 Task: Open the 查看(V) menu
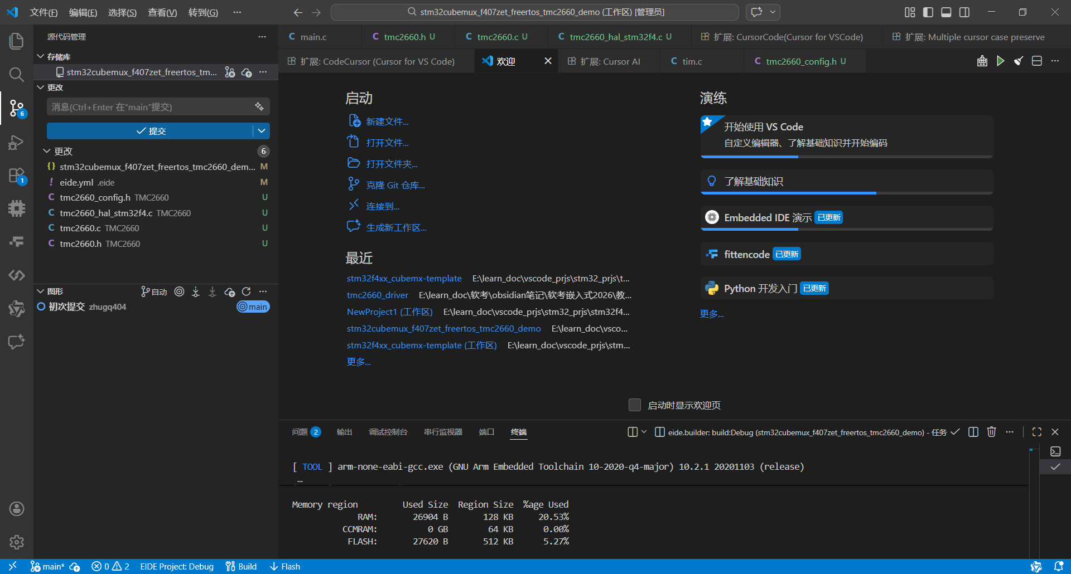(162, 12)
